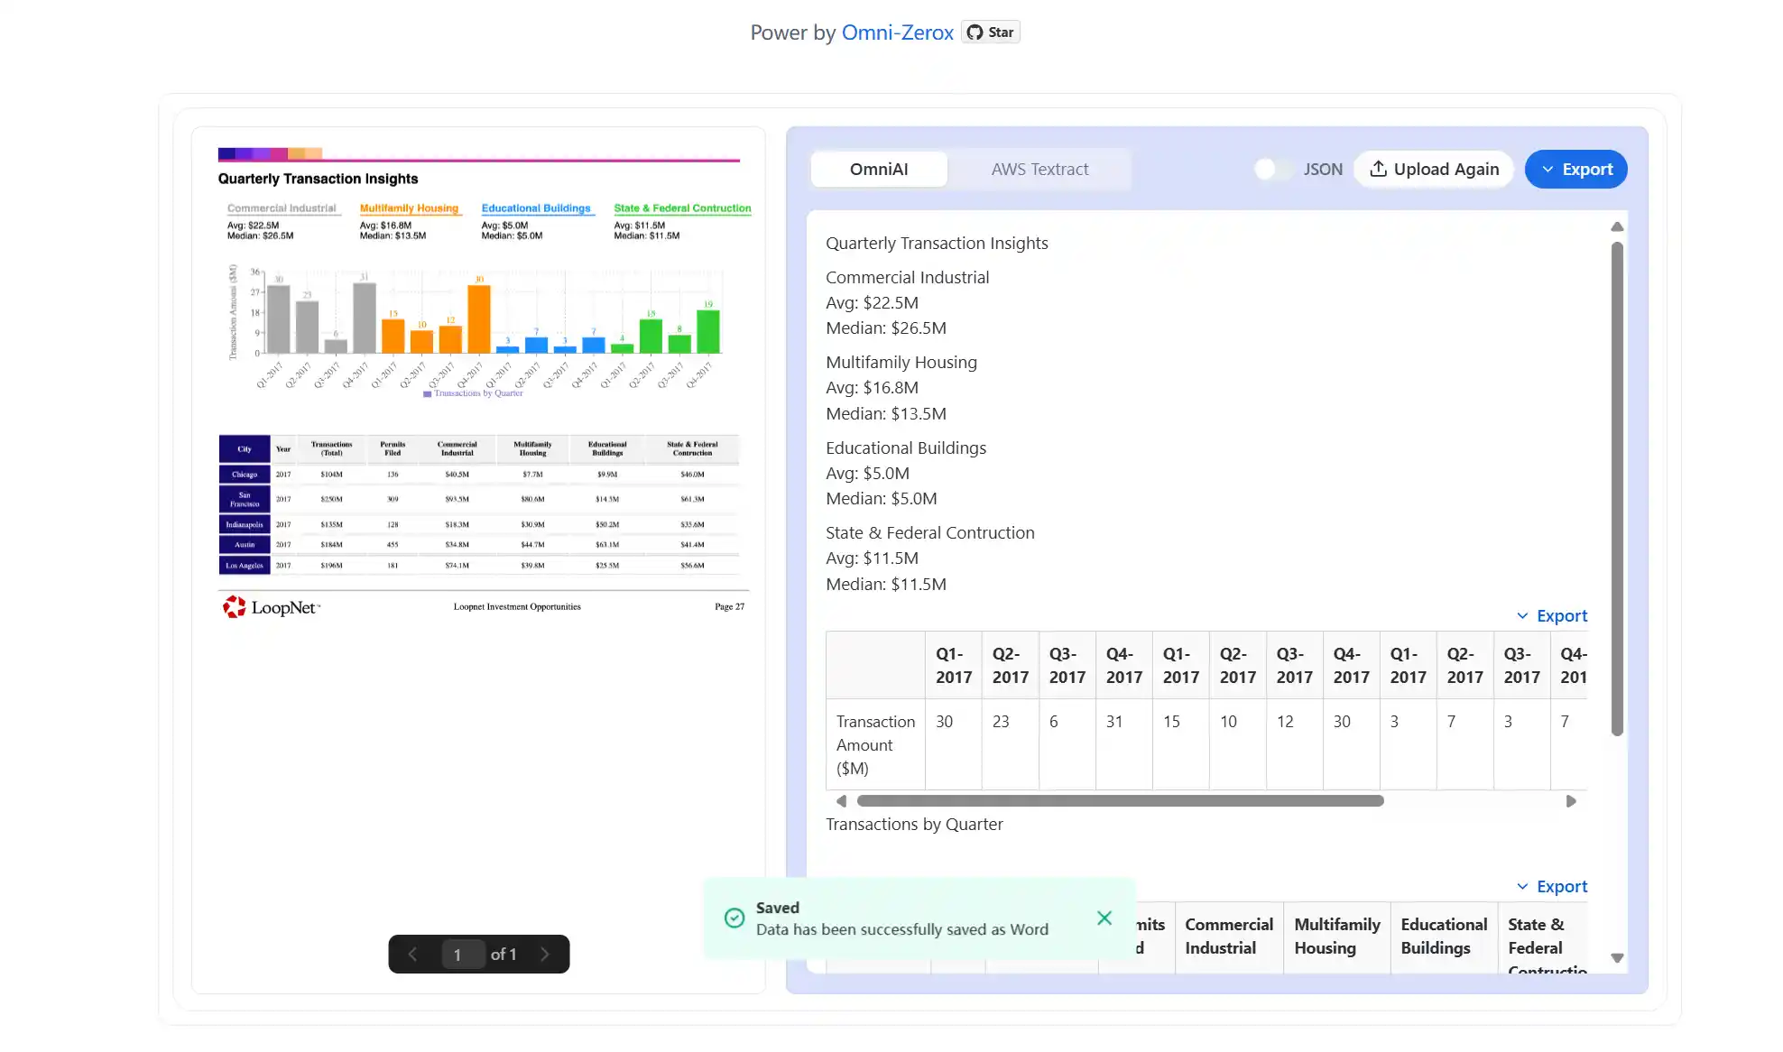Click the scroll down arrow in results panel
This screenshot has width=1783, height=1052.
pyautogui.click(x=1617, y=958)
